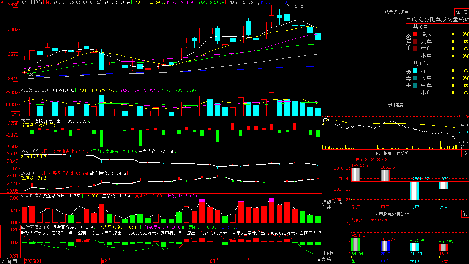This screenshot has height=264, width=469.
Task: Open 设 settings for 深圳超赢实时监控
Action: tap(465, 153)
